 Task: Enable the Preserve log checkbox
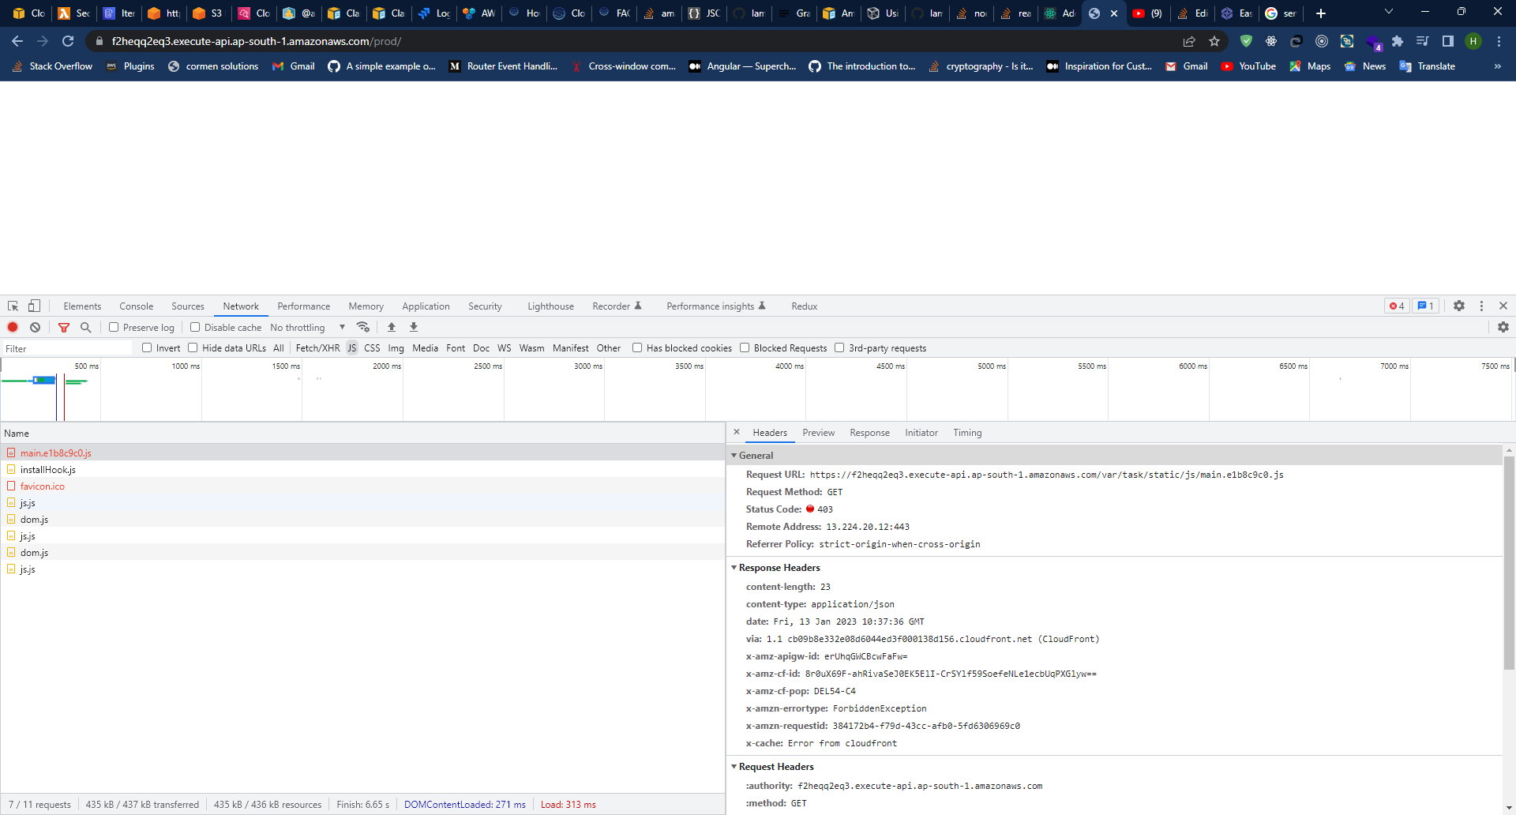[114, 327]
